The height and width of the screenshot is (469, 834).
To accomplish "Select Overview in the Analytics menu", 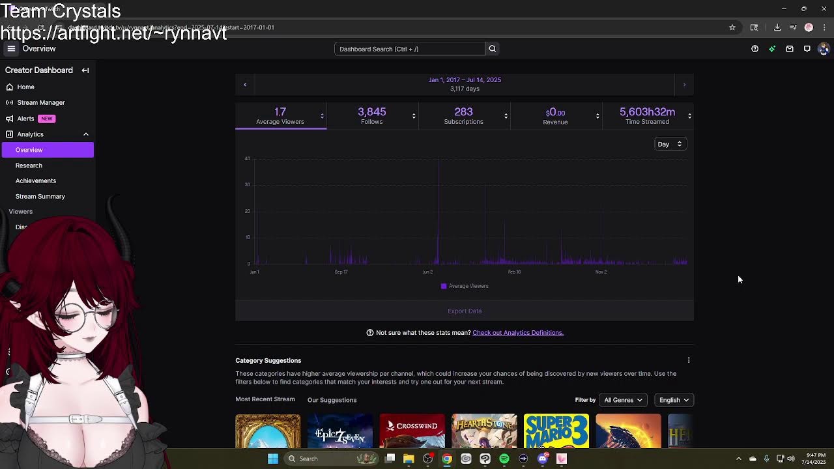I will pyautogui.click(x=48, y=150).
